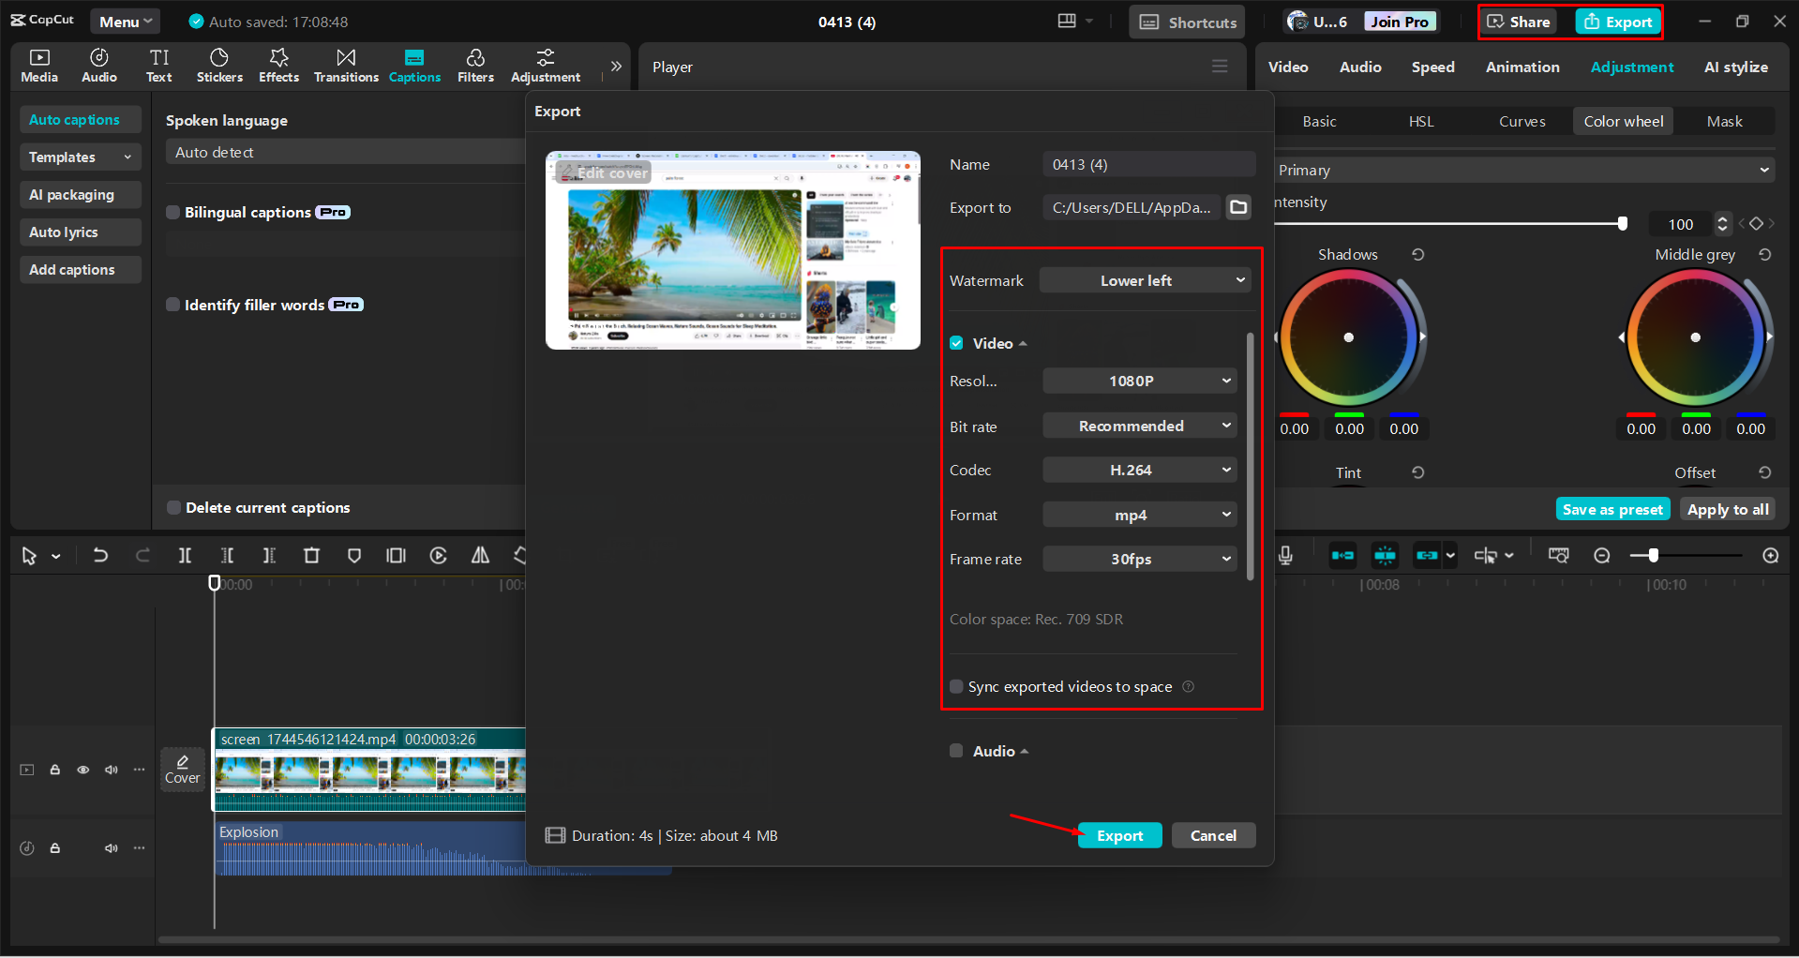Open the Transitions panel
This screenshot has width=1799, height=958.
click(346, 66)
